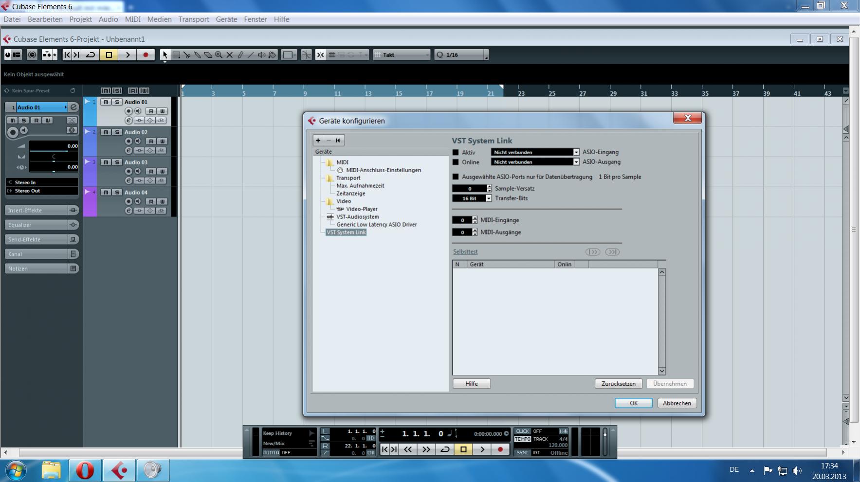This screenshot has width=860, height=482.
Task: Solo track Audio 02
Action: tap(117, 132)
